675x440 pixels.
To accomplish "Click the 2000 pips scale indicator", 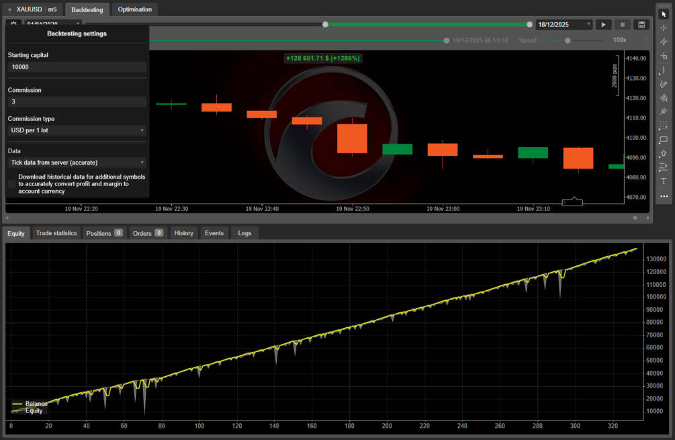I will [x=615, y=76].
